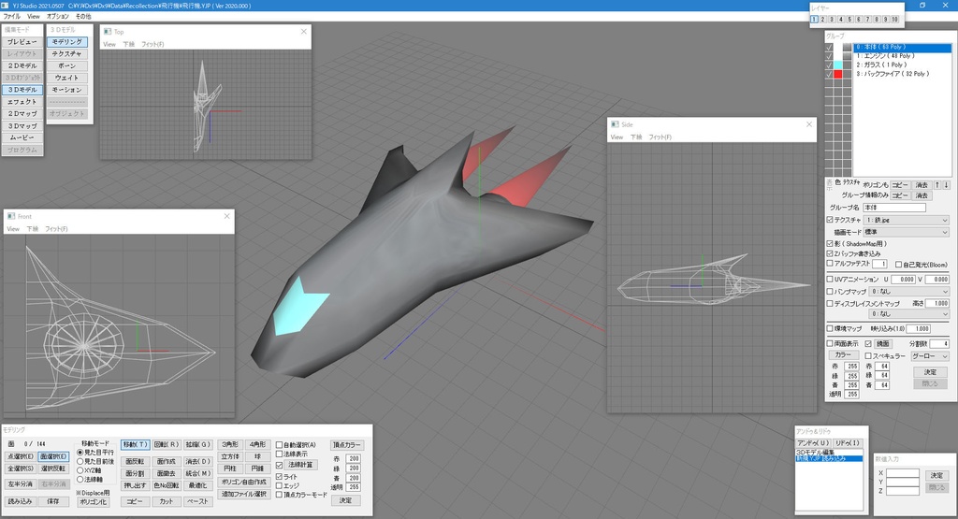Click the YJ Studio title bar icon
The width and height of the screenshot is (958, 519).
[6, 6]
